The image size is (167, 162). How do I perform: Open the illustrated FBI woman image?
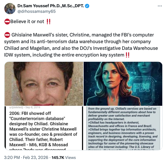click(123, 84)
